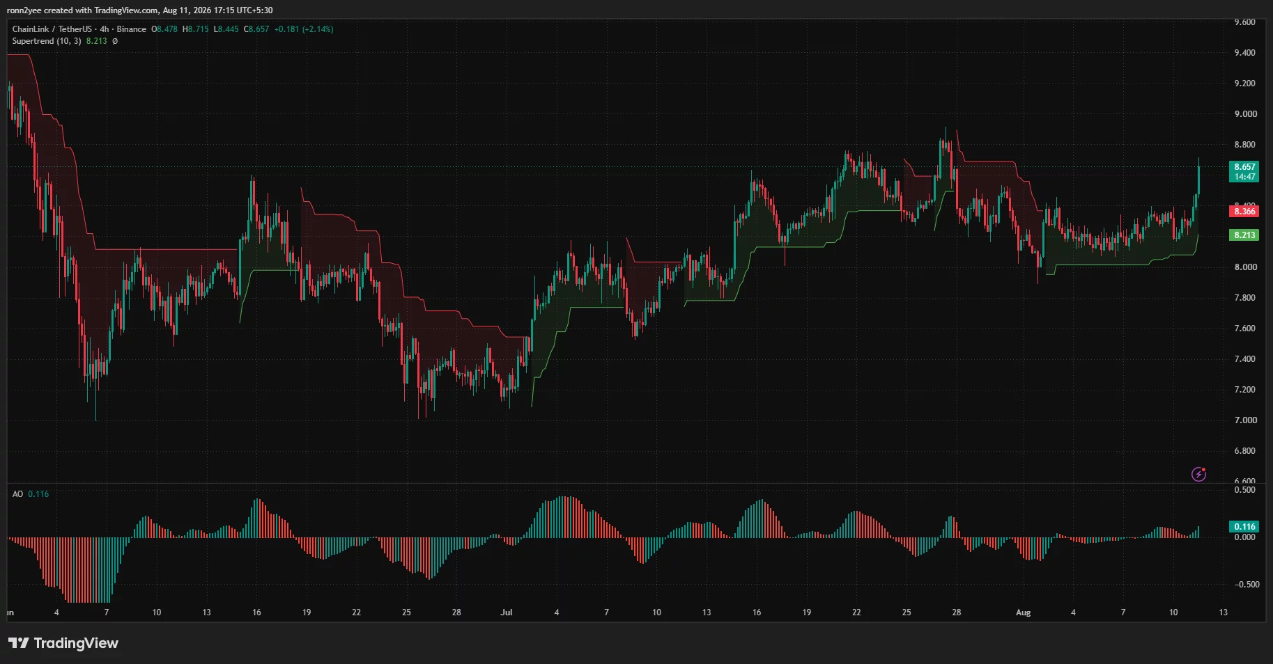The image size is (1273, 664).
Task: Click the purple lightning bolt icon
Action: coord(1198,474)
